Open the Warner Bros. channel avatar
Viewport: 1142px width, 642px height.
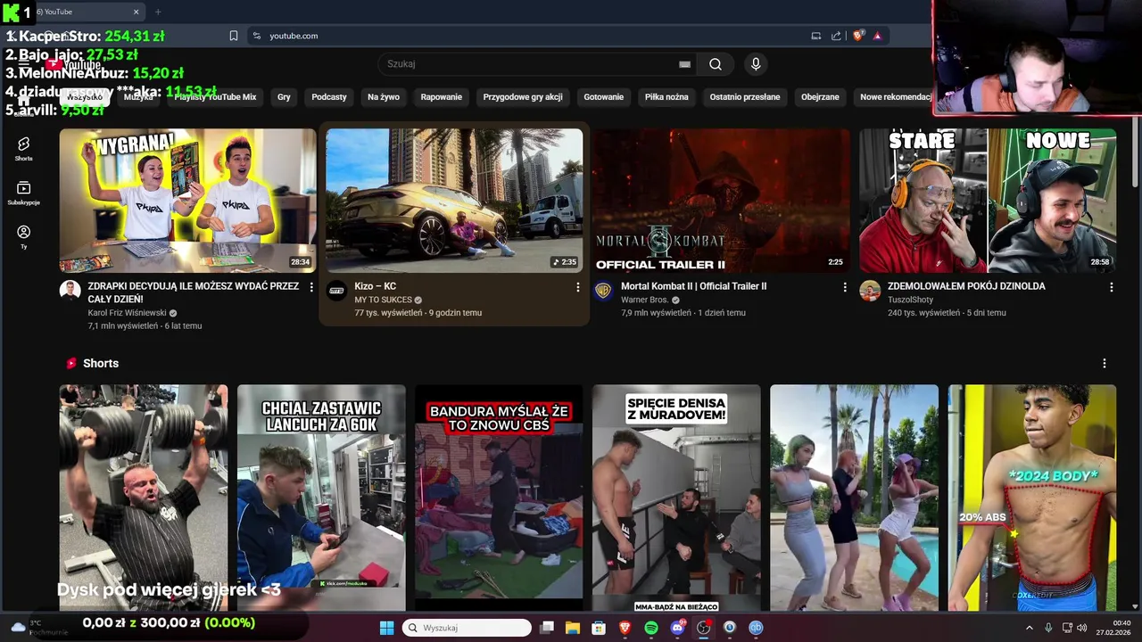pos(603,291)
